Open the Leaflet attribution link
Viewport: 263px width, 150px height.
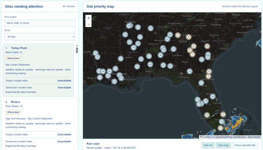[205, 137]
